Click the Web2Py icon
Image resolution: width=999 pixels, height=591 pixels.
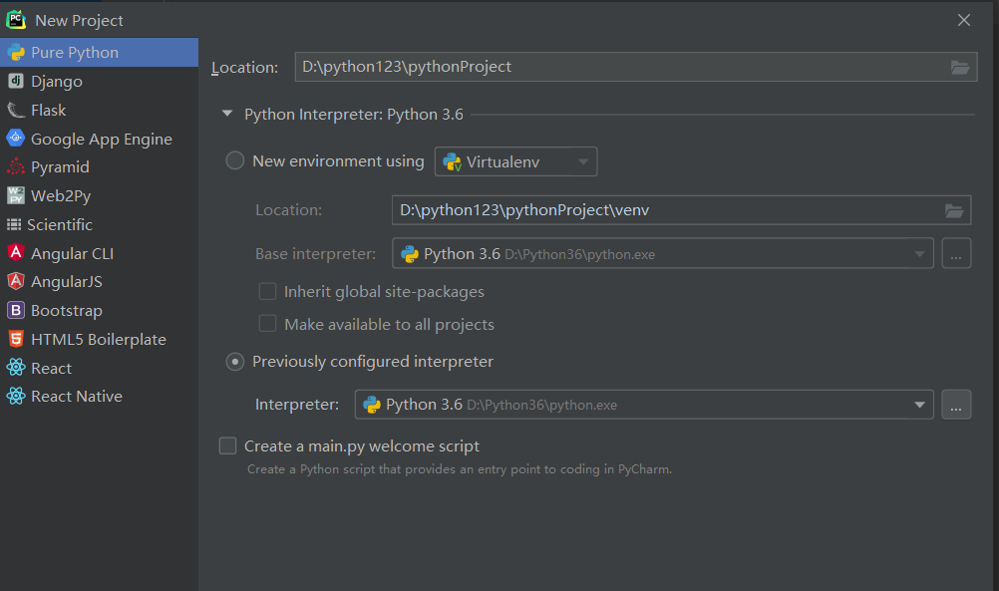pyautogui.click(x=15, y=196)
